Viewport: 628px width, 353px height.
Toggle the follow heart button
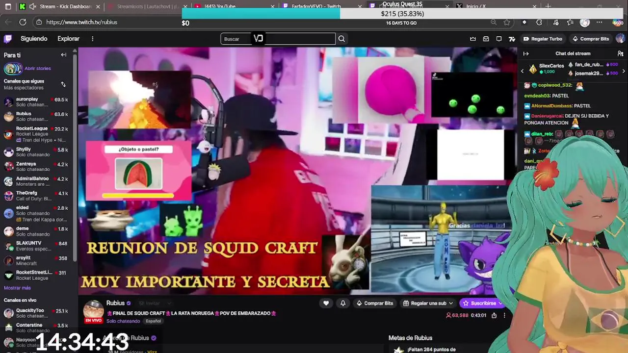326,303
